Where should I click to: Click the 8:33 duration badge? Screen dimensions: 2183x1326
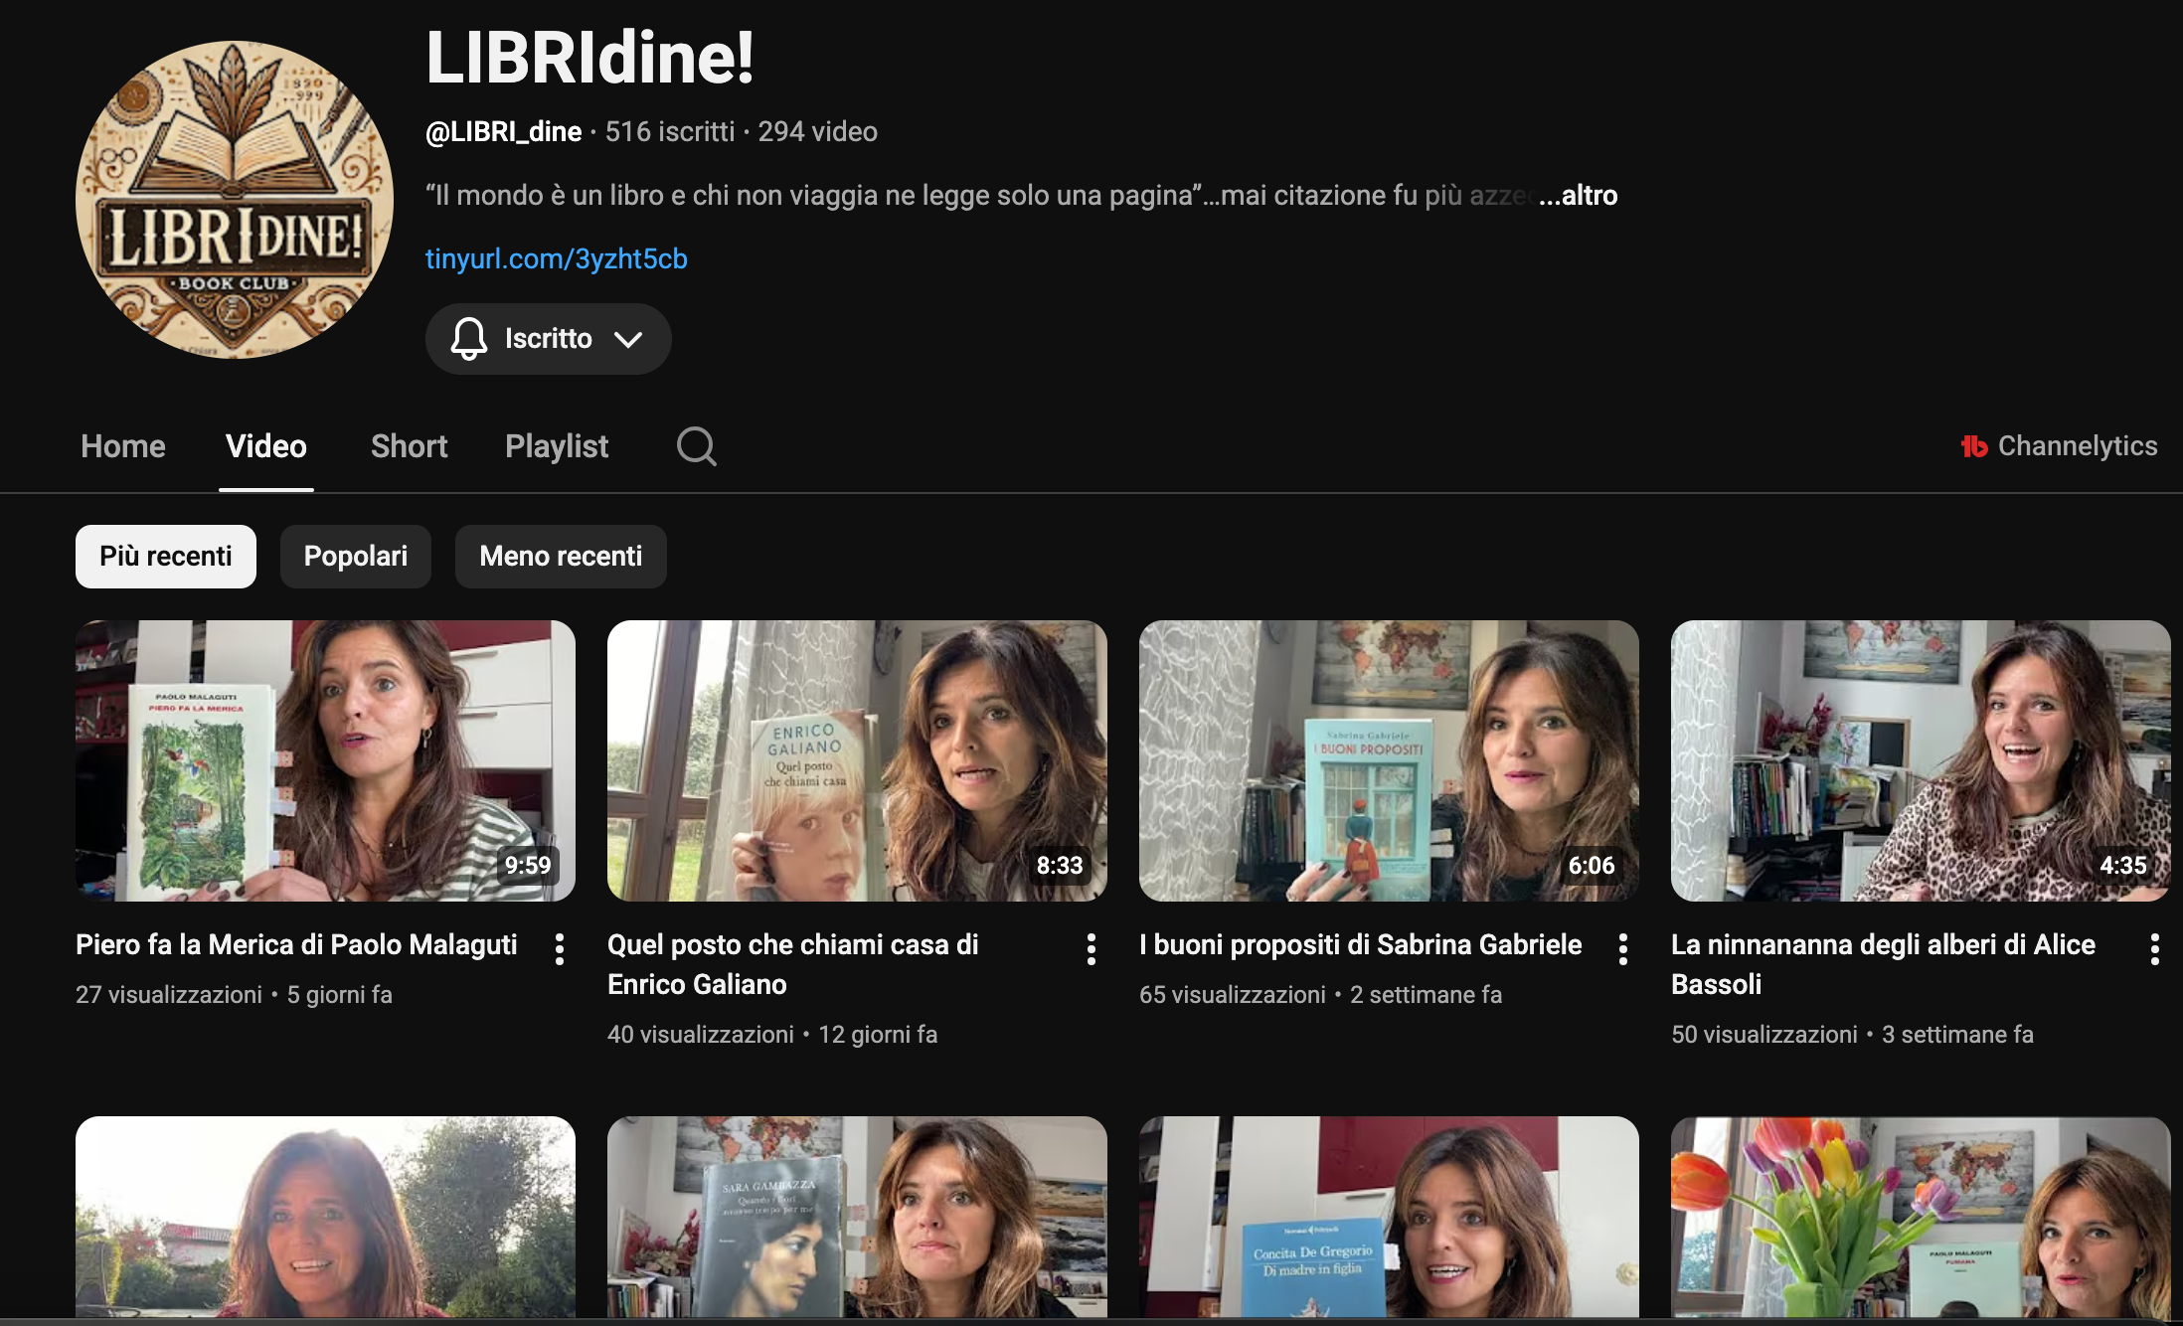click(1060, 866)
